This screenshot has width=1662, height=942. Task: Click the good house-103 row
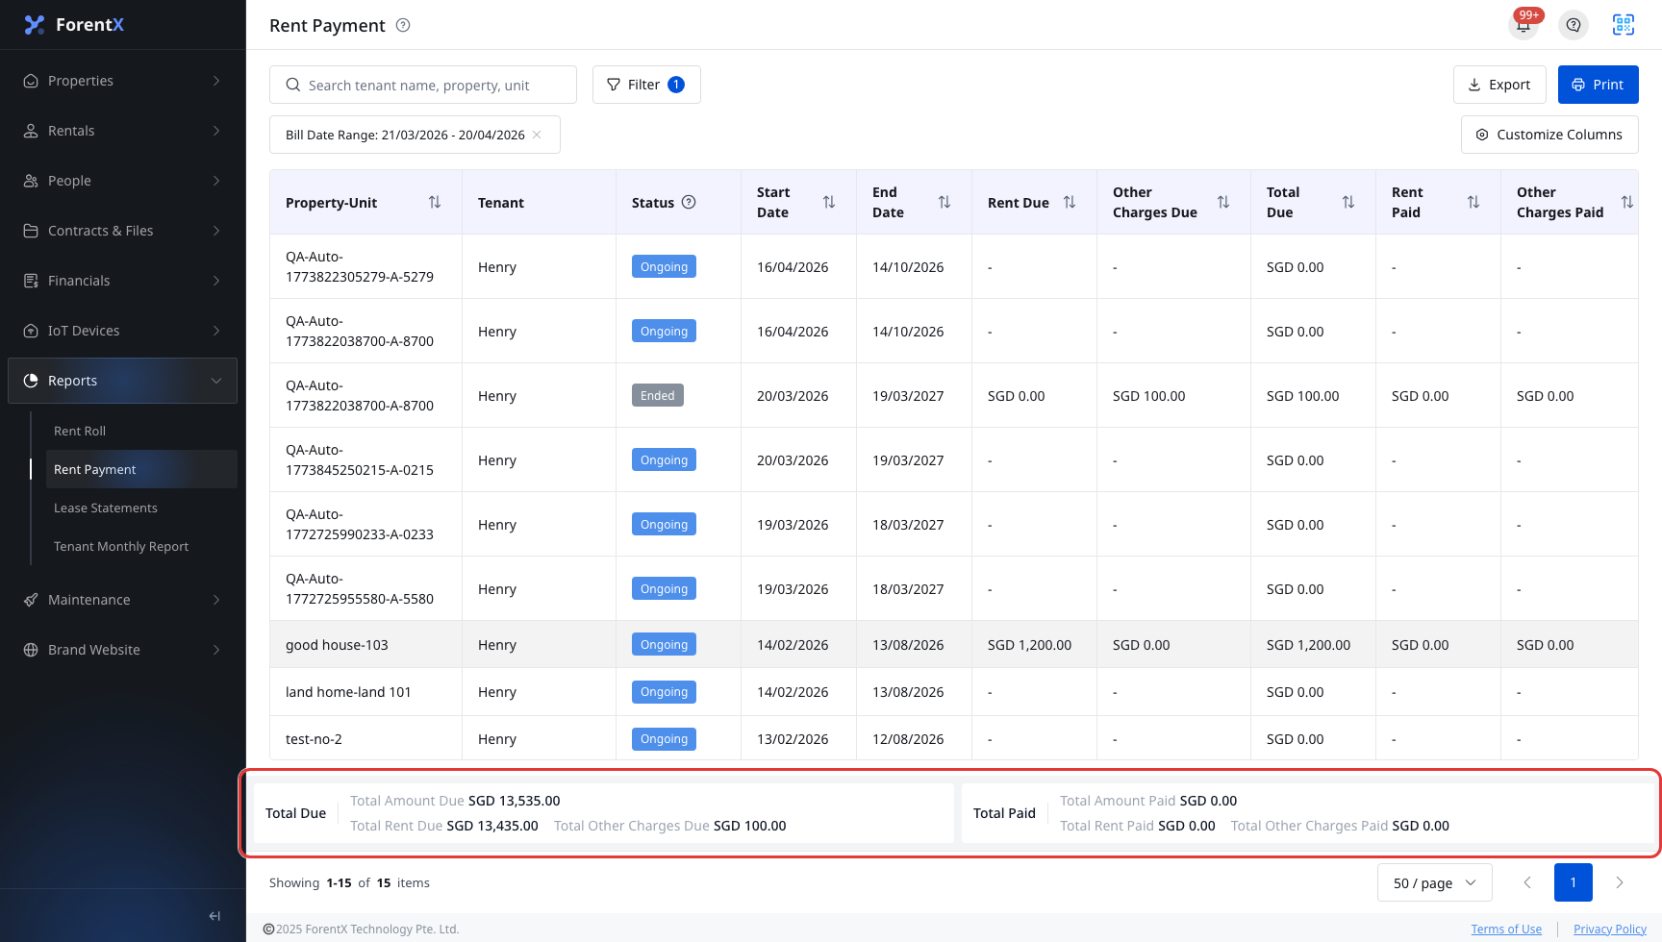pos(954,644)
